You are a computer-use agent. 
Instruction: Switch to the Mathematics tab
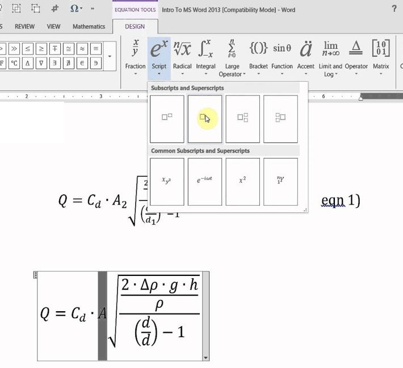(89, 26)
